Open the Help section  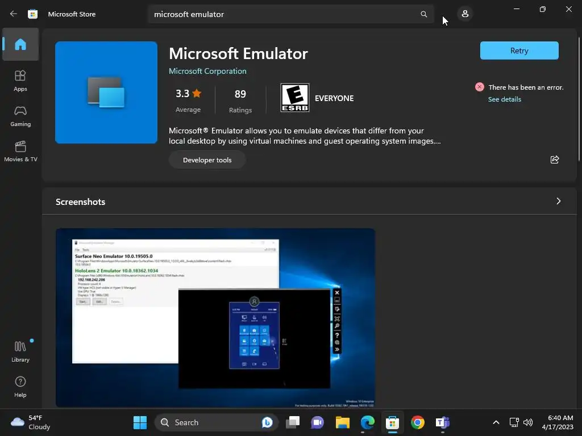(x=20, y=387)
